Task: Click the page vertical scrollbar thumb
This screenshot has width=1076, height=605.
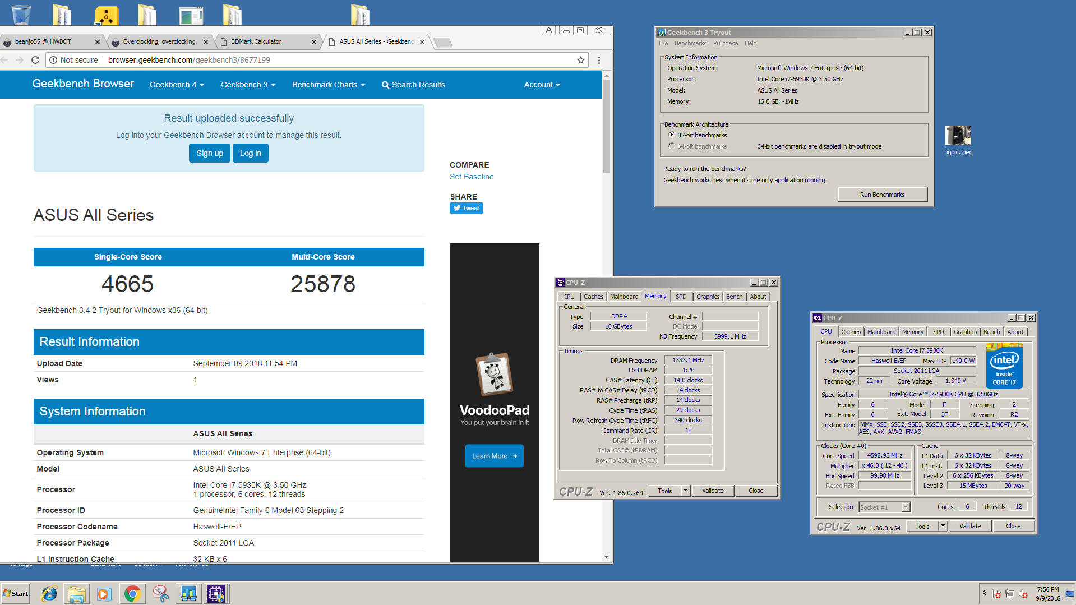Action: (x=607, y=126)
